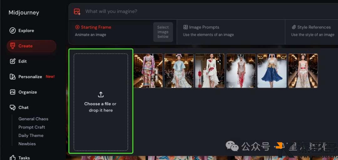Choose the first colorful-robe runway thumbnail
The image size is (338, 160).
point(148,71)
